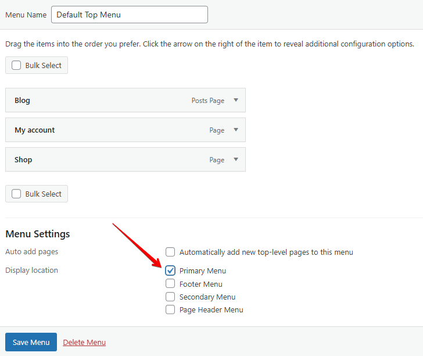The width and height of the screenshot is (423, 356).
Task: Click the Posts Page type label
Action: coord(207,101)
